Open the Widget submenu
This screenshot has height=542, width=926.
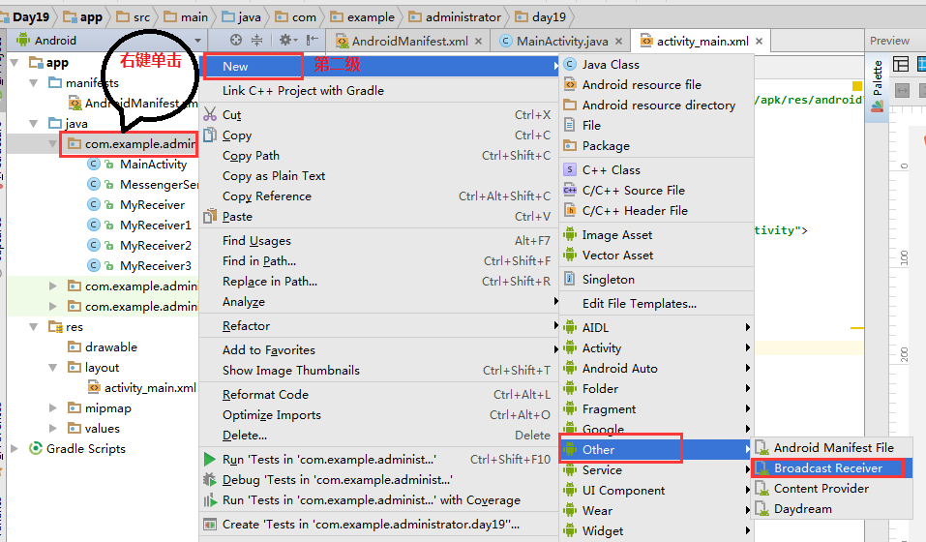pos(657,530)
